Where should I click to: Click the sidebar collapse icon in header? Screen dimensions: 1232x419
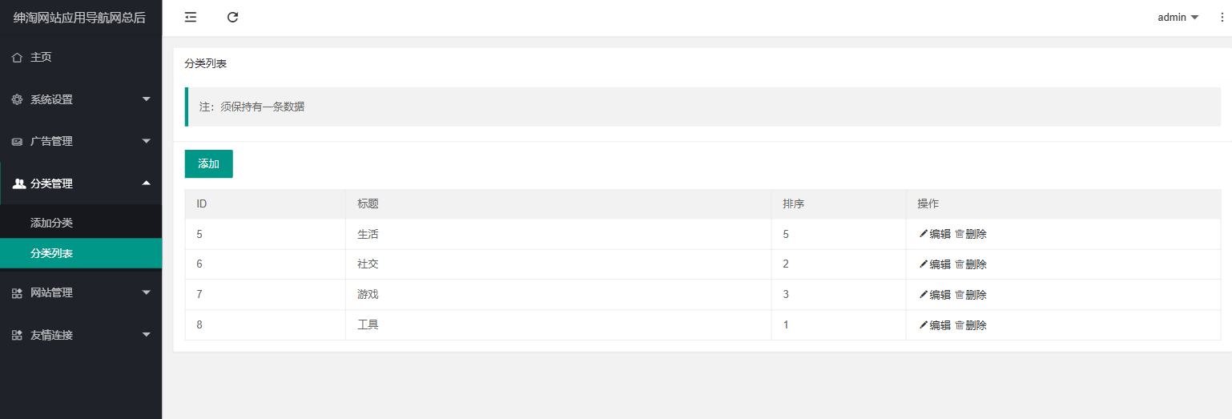[191, 18]
